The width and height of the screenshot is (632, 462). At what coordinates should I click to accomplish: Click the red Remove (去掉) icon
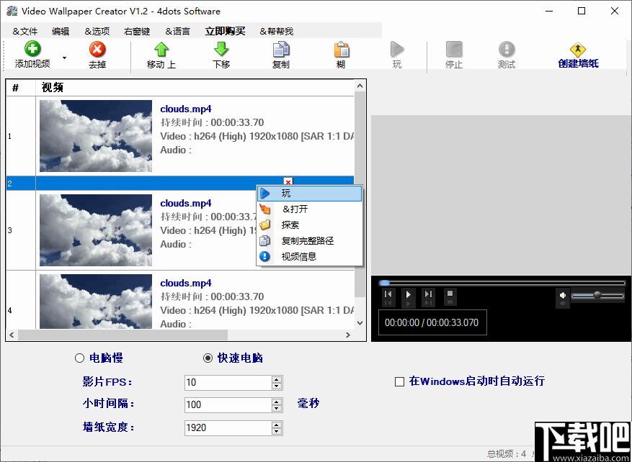97,50
